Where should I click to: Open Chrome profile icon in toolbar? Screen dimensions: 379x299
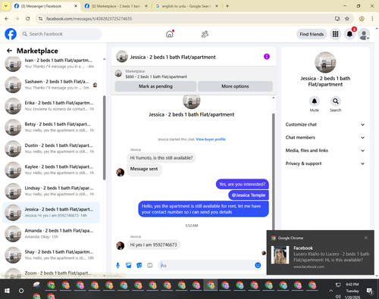362,18
